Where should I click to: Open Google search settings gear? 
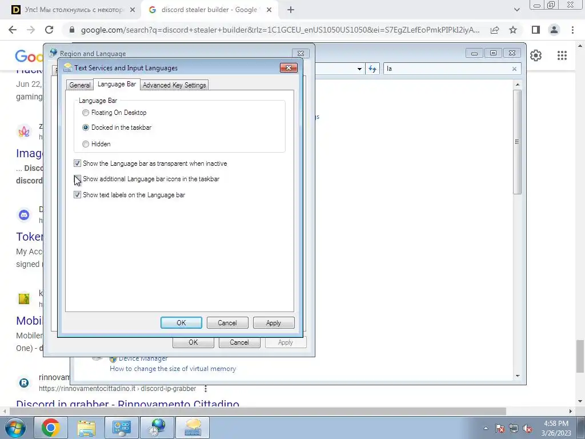point(536,55)
